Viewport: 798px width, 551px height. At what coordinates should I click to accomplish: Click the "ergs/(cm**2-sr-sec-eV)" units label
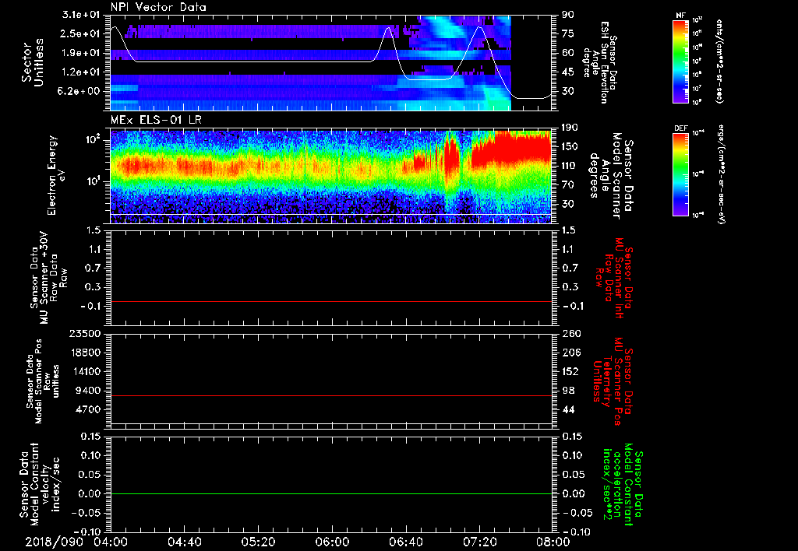721,174
